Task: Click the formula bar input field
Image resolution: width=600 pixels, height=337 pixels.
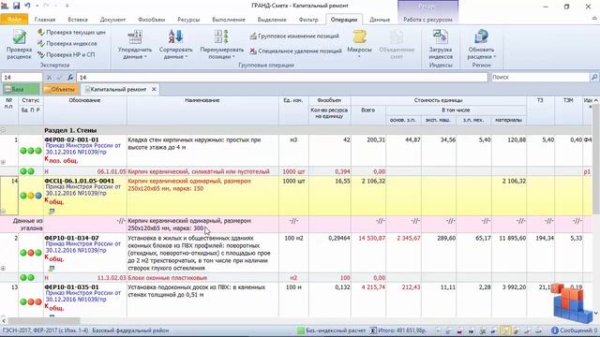Action: coord(282,77)
